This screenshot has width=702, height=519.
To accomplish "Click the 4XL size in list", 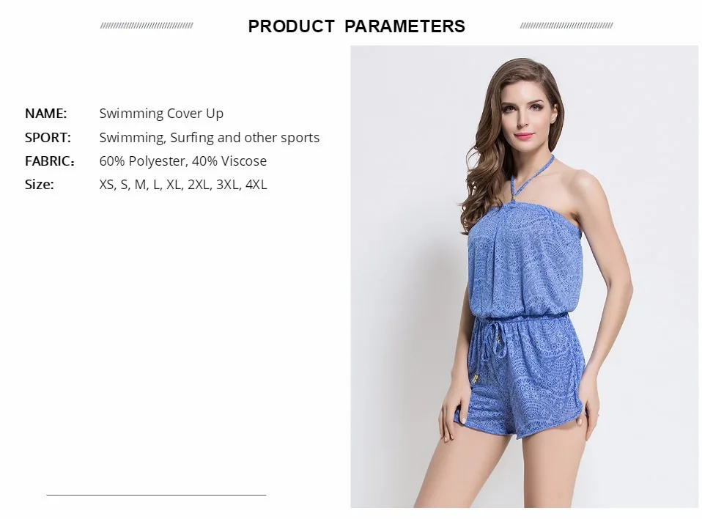I will click(256, 185).
